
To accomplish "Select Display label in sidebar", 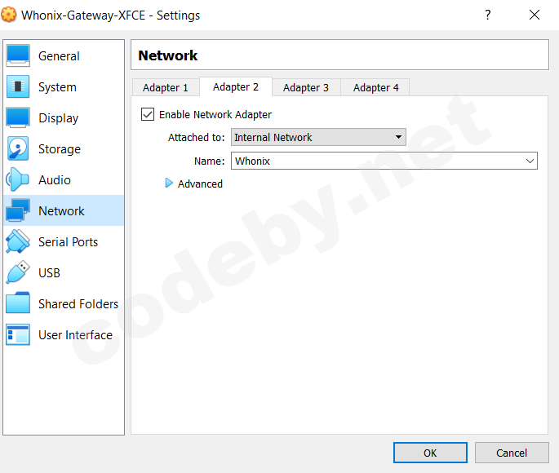I will point(59,118).
